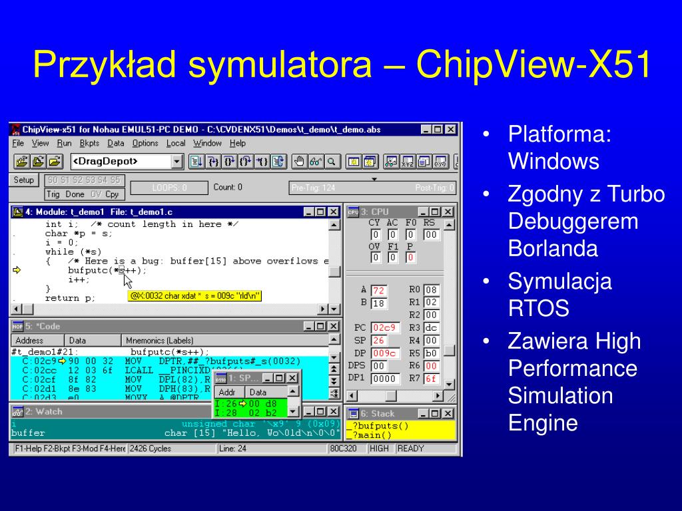Viewport: 682px width, 511px height.
Task: Click the R3 register field showing dc
Action: [x=431, y=327]
